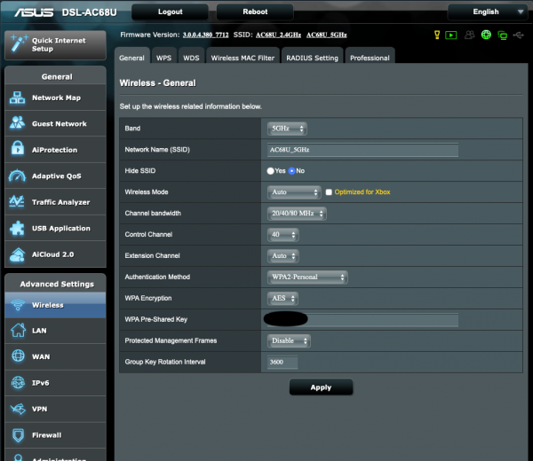
Task: Expand the Channel bandwidth dropdown
Action: click(297, 214)
